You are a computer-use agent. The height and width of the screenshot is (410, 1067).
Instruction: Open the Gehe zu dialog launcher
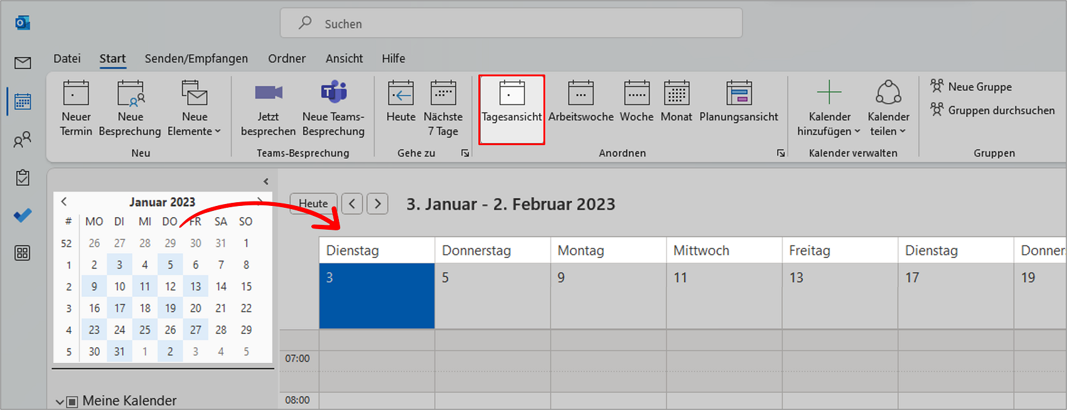465,153
